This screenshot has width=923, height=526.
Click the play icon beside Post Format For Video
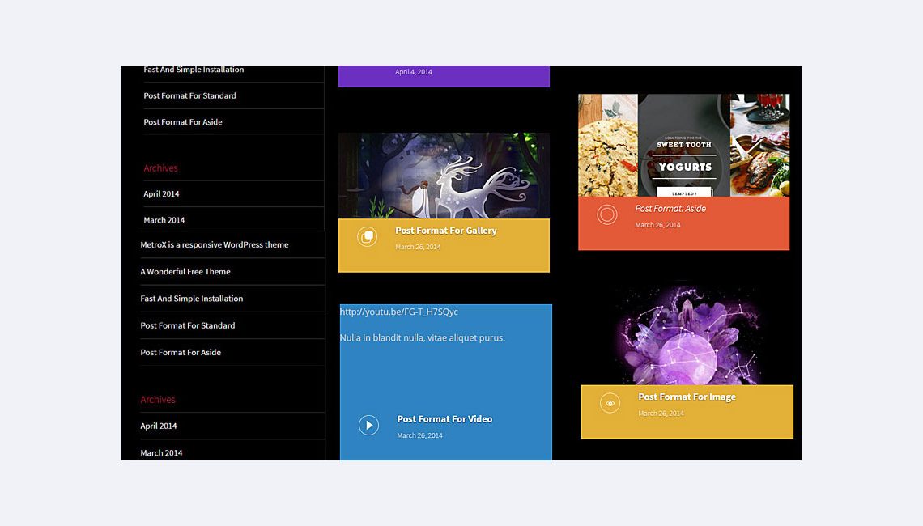point(369,425)
